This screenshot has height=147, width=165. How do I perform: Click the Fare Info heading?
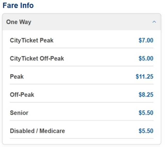[x=18, y=5]
